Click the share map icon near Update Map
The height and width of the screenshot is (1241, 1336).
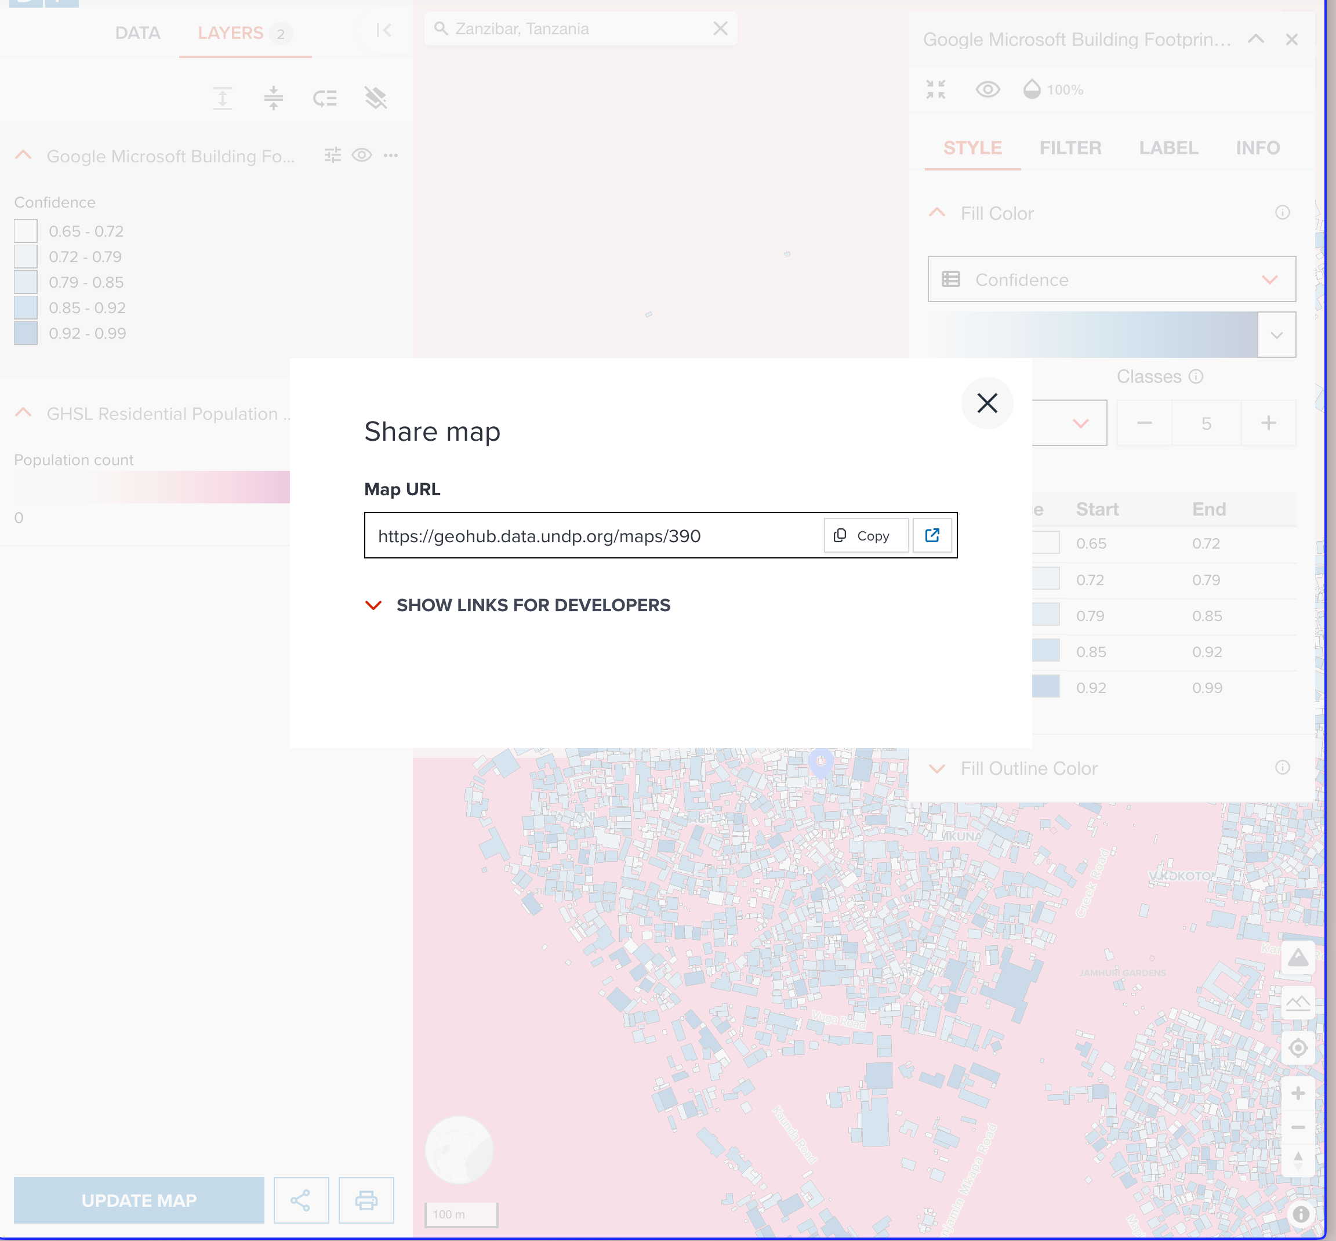302,1200
